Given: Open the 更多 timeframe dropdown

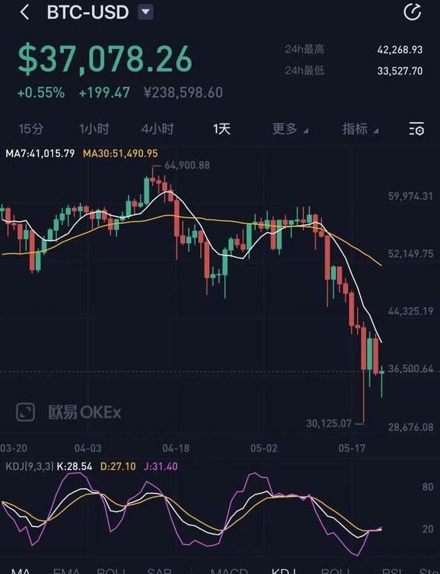Looking at the screenshot, I should [x=290, y=129].
